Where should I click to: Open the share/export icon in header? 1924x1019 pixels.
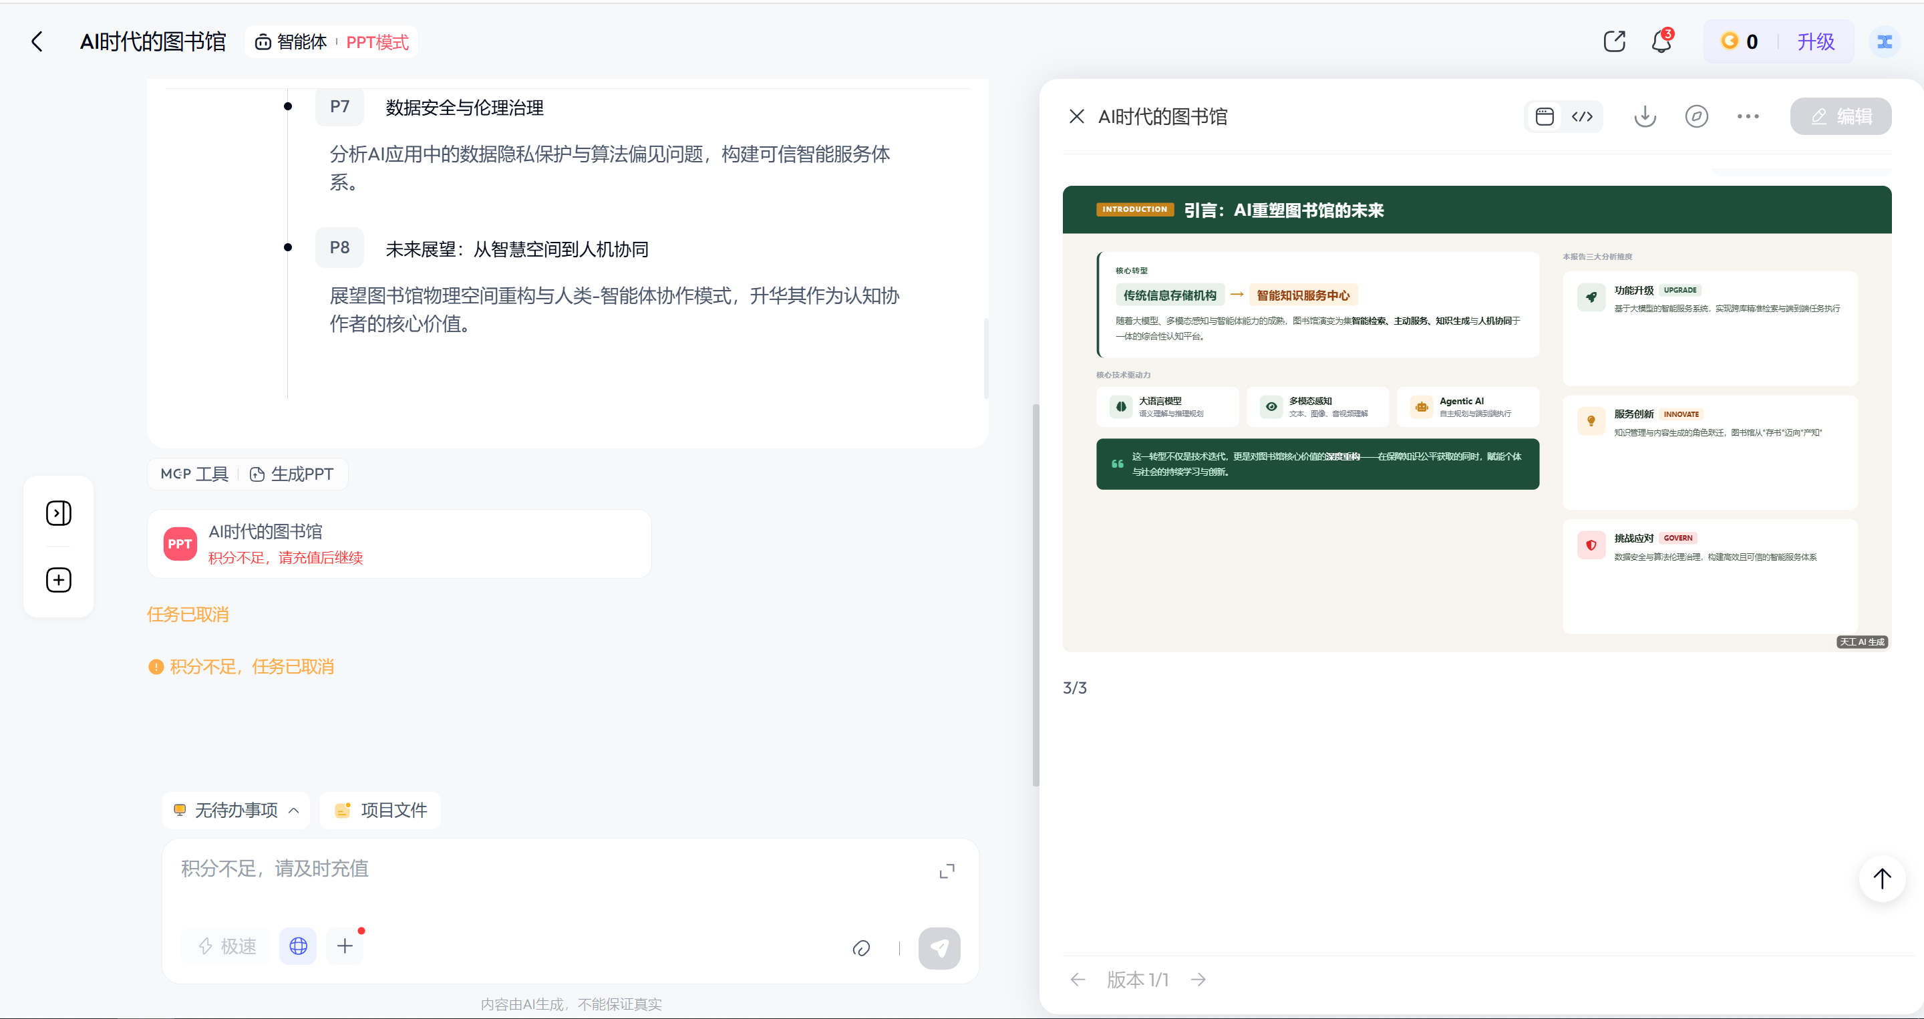click(x=1614, y=41)
